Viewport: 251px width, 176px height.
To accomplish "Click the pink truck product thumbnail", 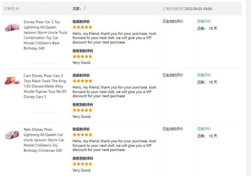I will click(12, 27).
